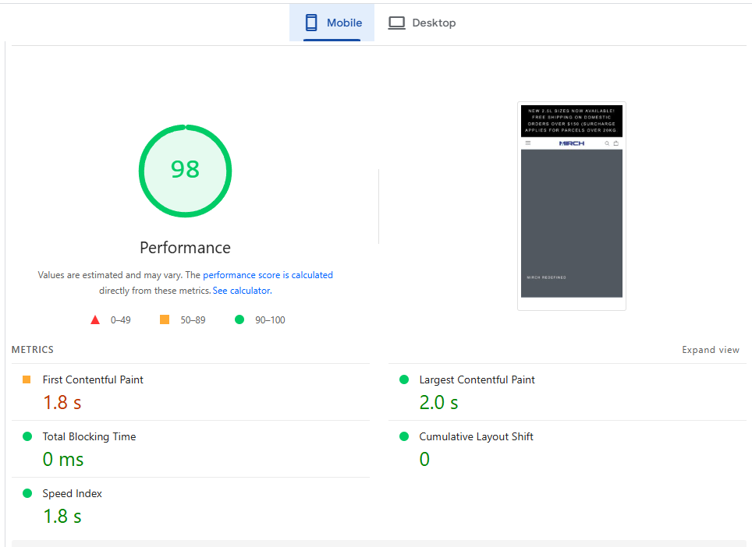Viewport: 752px width, 547px height.
Task: Click the green dot beside Largest Contentful Paint
Action: pyautogui.click(x=404, y=379)
